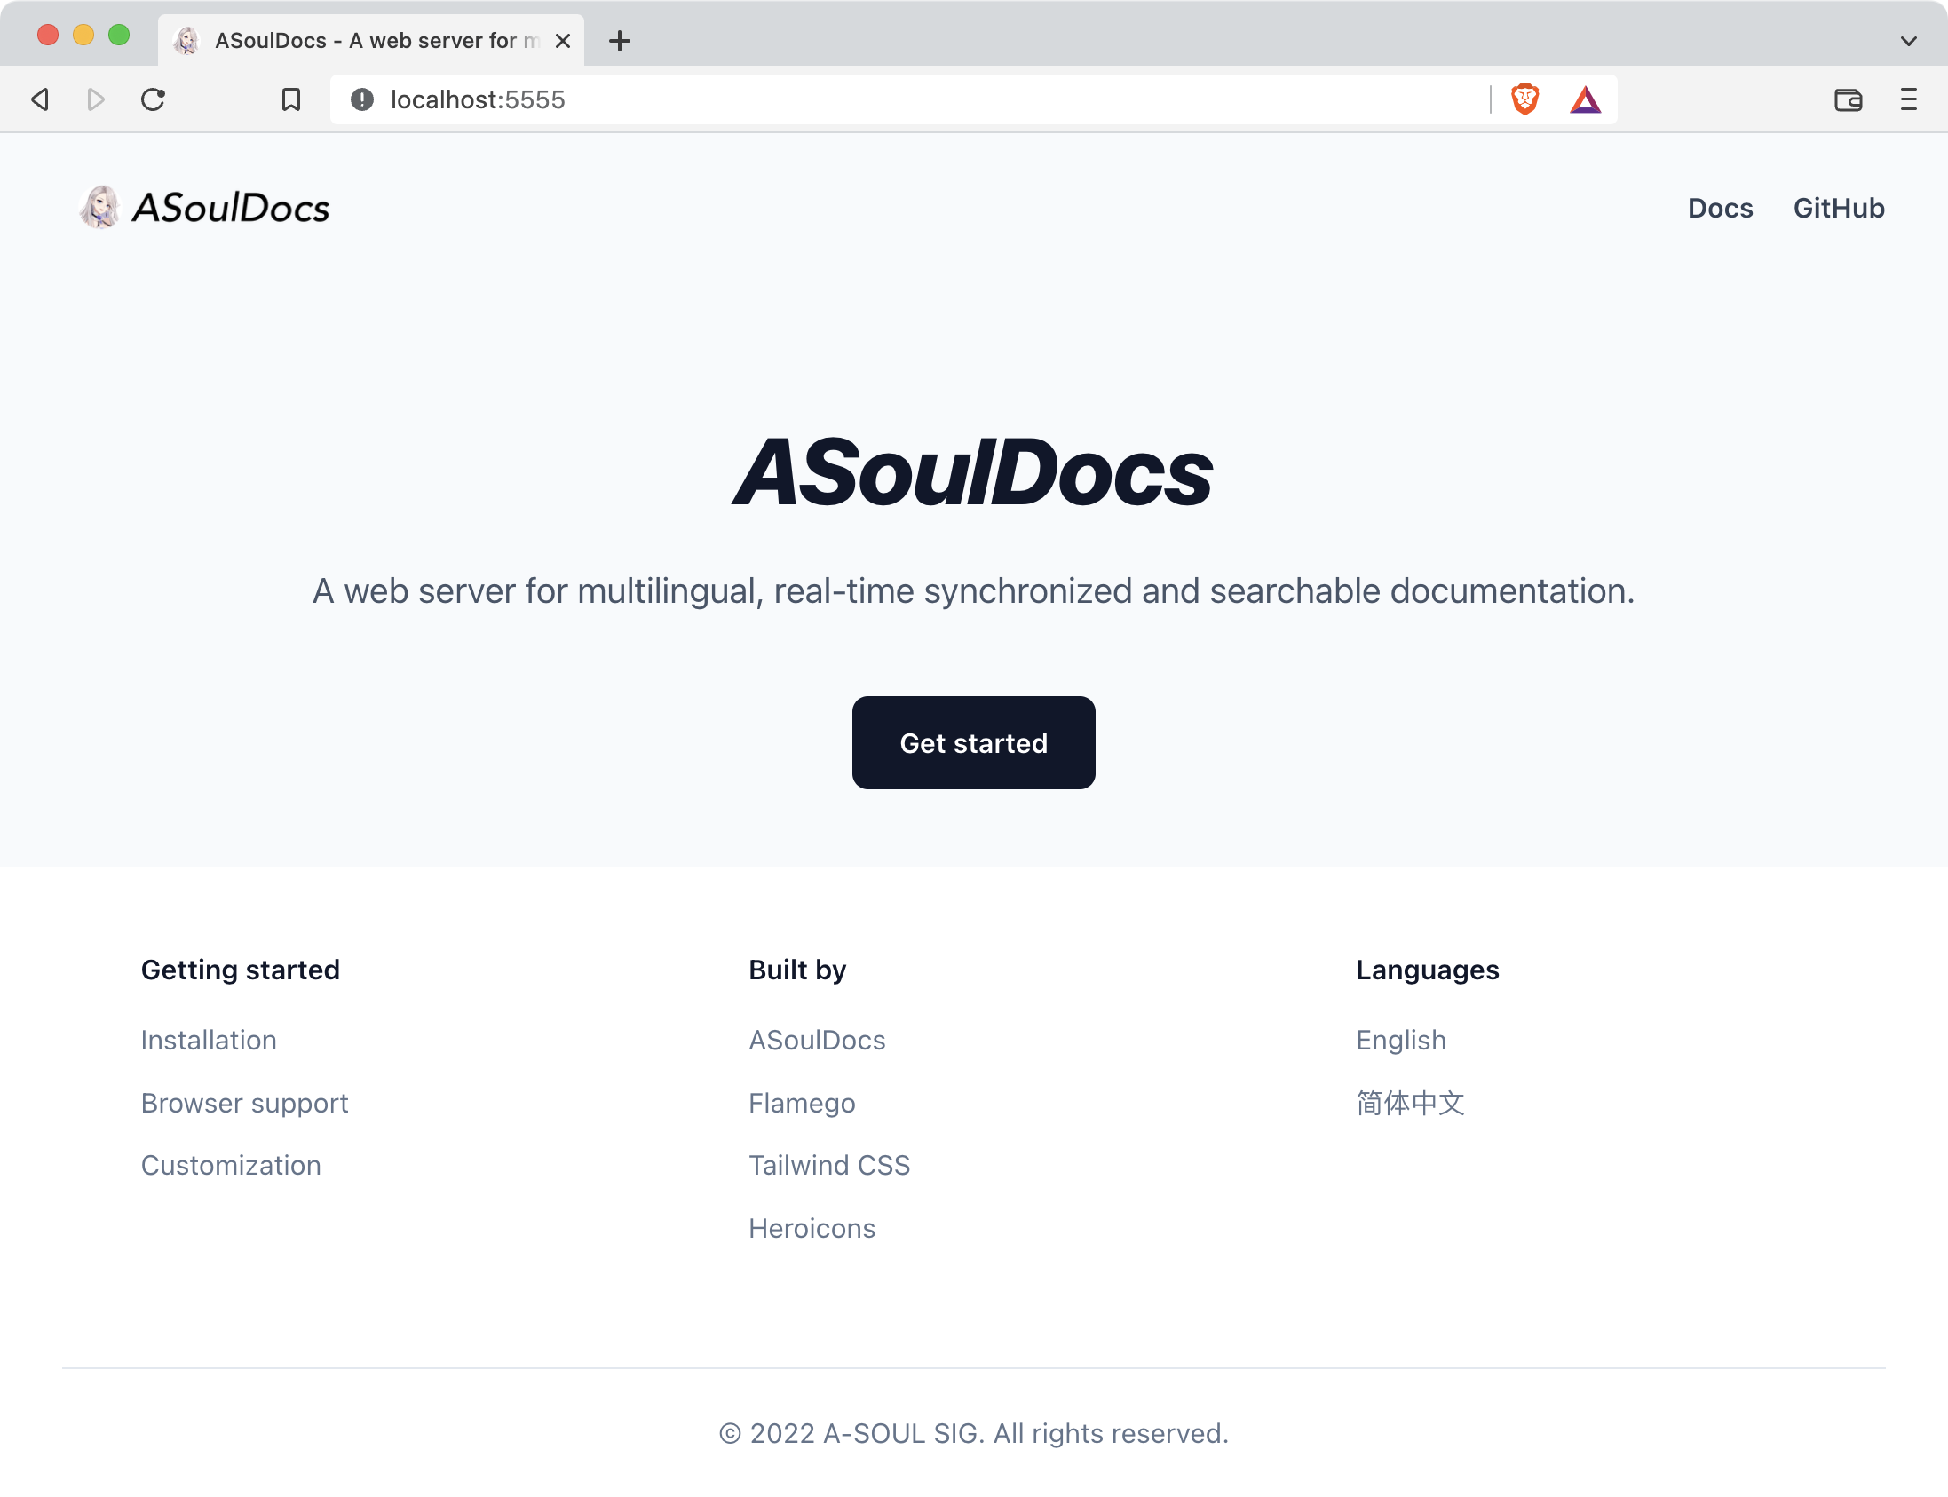Close the window with red button
The height and width of the screenshot is (1497, 1948).
coord(48,35)
